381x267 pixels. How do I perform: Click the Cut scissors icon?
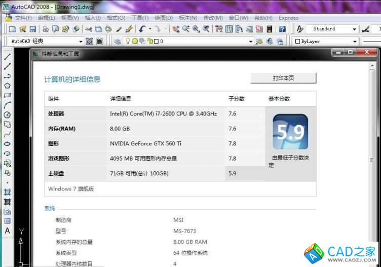tap(89, 29)
